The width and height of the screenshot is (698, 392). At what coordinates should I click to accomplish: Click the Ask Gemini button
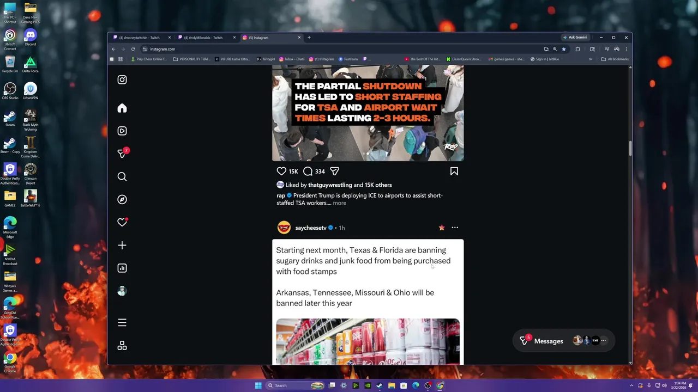pyautogui.click(x=575, y=38)
